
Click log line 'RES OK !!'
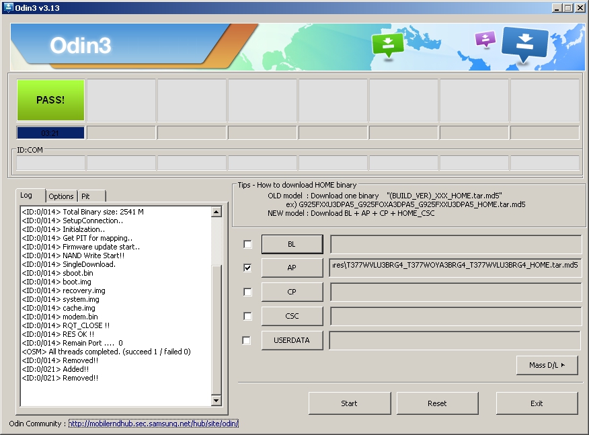tap(58, 334)
